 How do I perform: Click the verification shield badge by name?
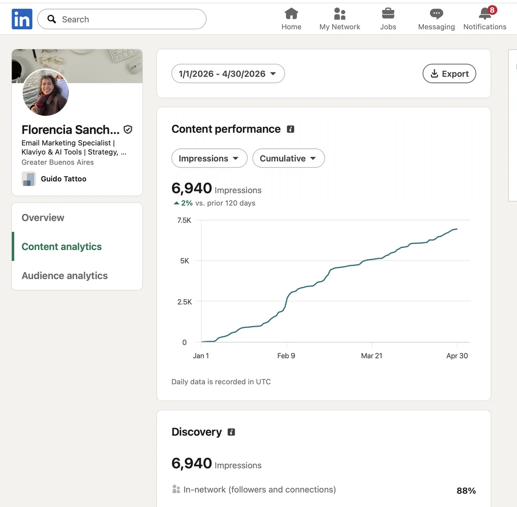(128, 129)
